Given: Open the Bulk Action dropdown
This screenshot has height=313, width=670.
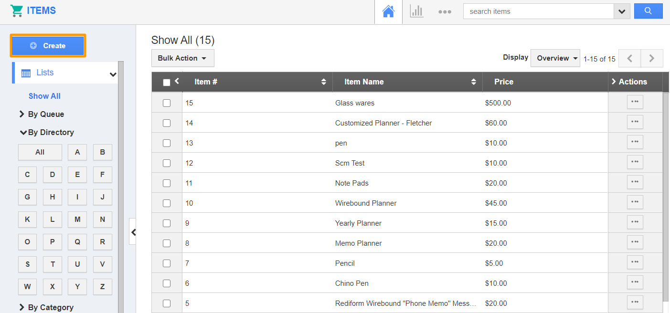Looking at the screenshot, I should [182, 58].
